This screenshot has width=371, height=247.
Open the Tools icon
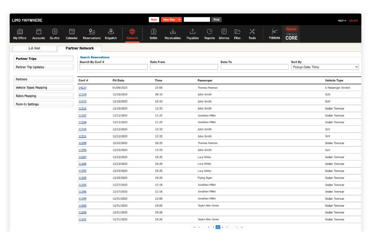coord(252,32)
